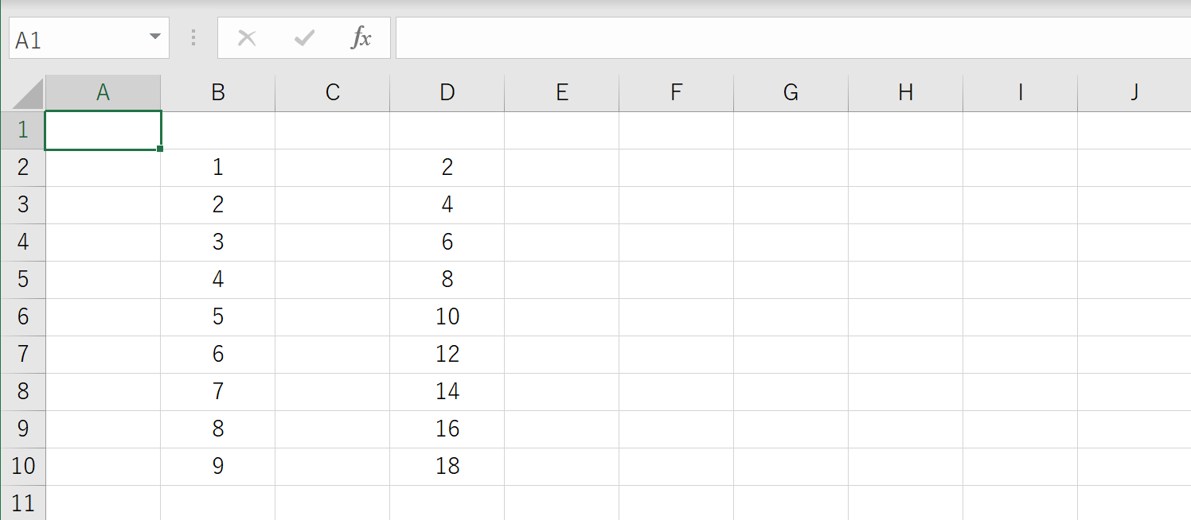Viewport: 1191px width, 520px height.
Task: Select column B header
Action: (x=217, y=91)
